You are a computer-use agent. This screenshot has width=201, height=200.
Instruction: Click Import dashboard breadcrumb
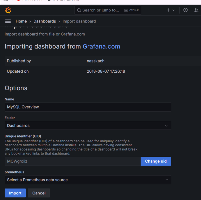pos(79,21)
